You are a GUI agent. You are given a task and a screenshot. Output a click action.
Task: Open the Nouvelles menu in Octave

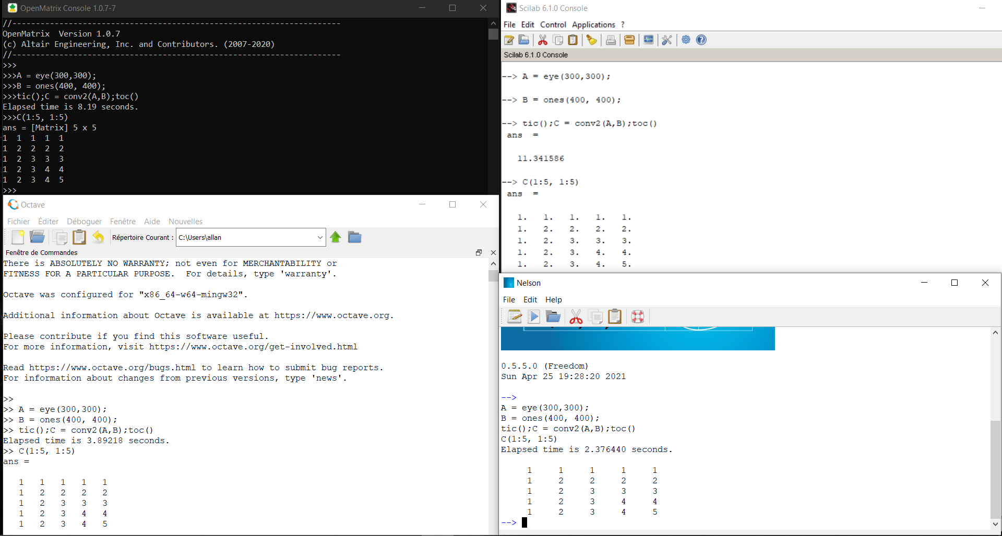click(x=185, y=222)
